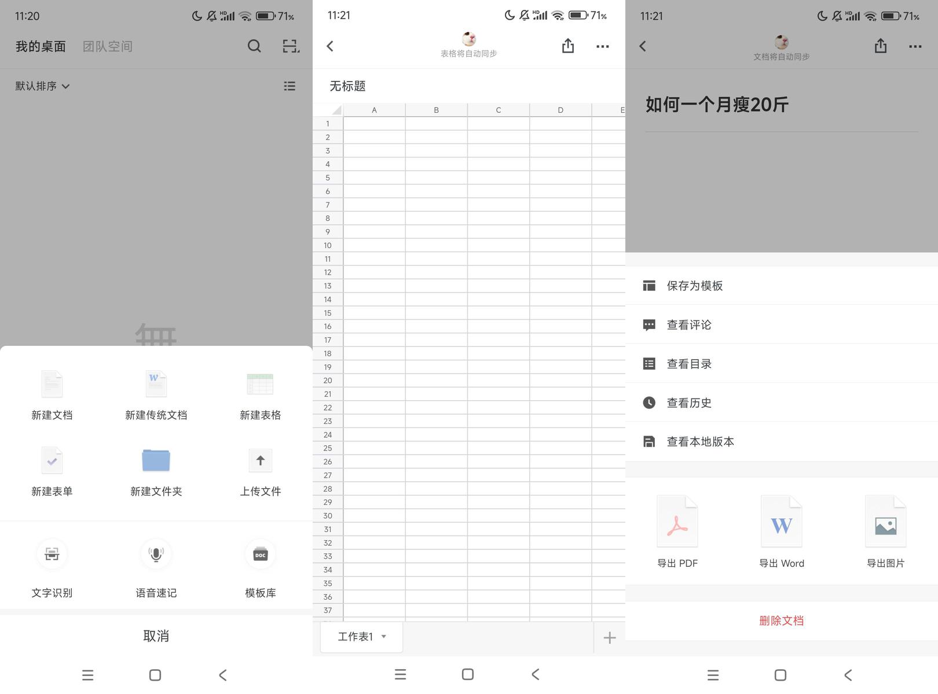Tap the red 删除文档 button
Image resolution: width=938 pixels, height=694 pixels.
click(781, 621)
